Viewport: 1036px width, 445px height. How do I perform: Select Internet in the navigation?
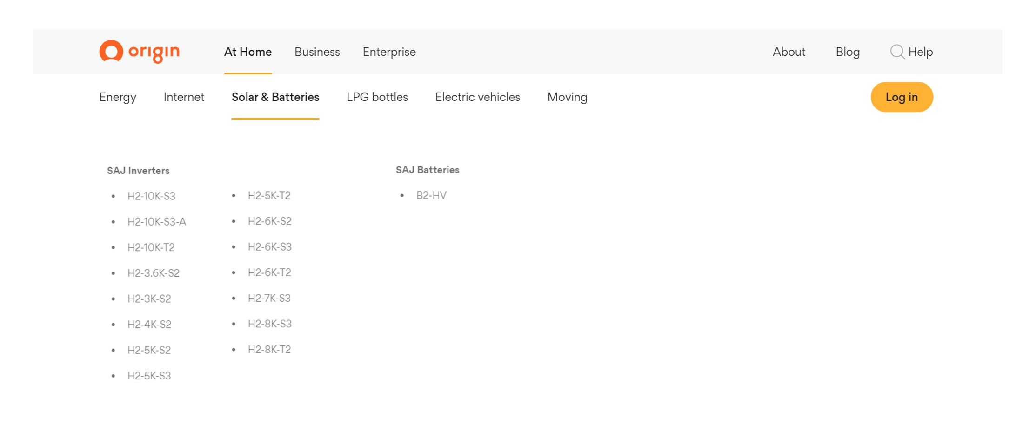click(184, 97)
